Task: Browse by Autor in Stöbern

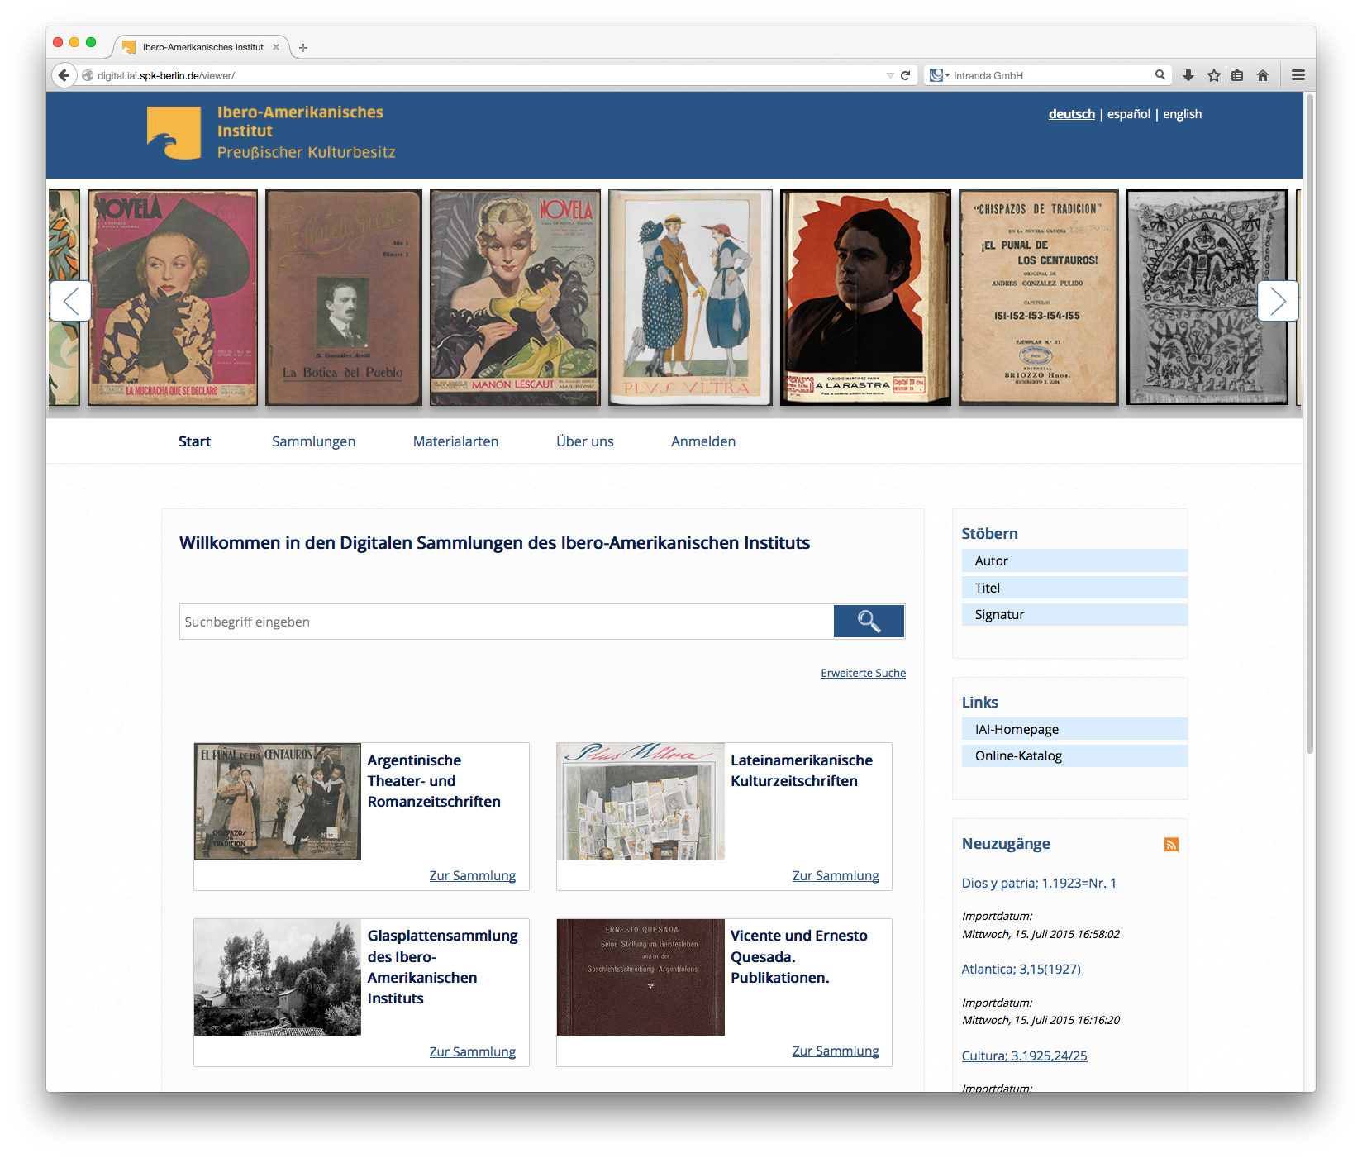Action: [1074, 560]
